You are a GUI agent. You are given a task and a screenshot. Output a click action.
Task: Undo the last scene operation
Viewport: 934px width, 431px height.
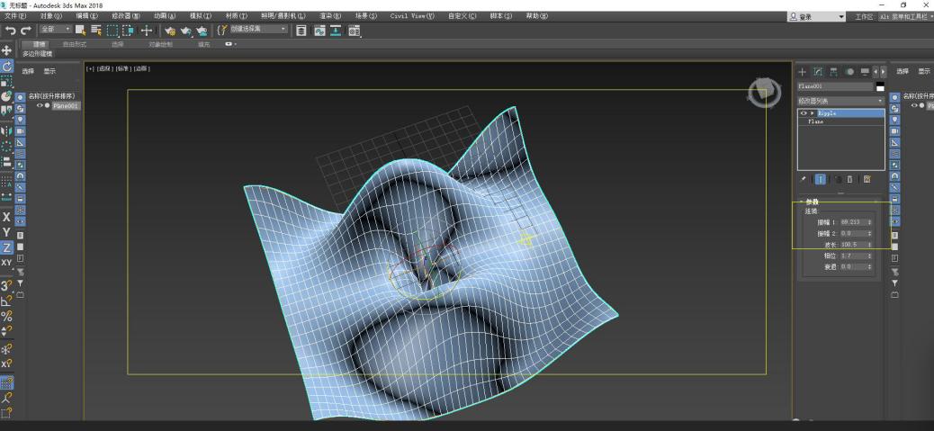pos(10,31)
